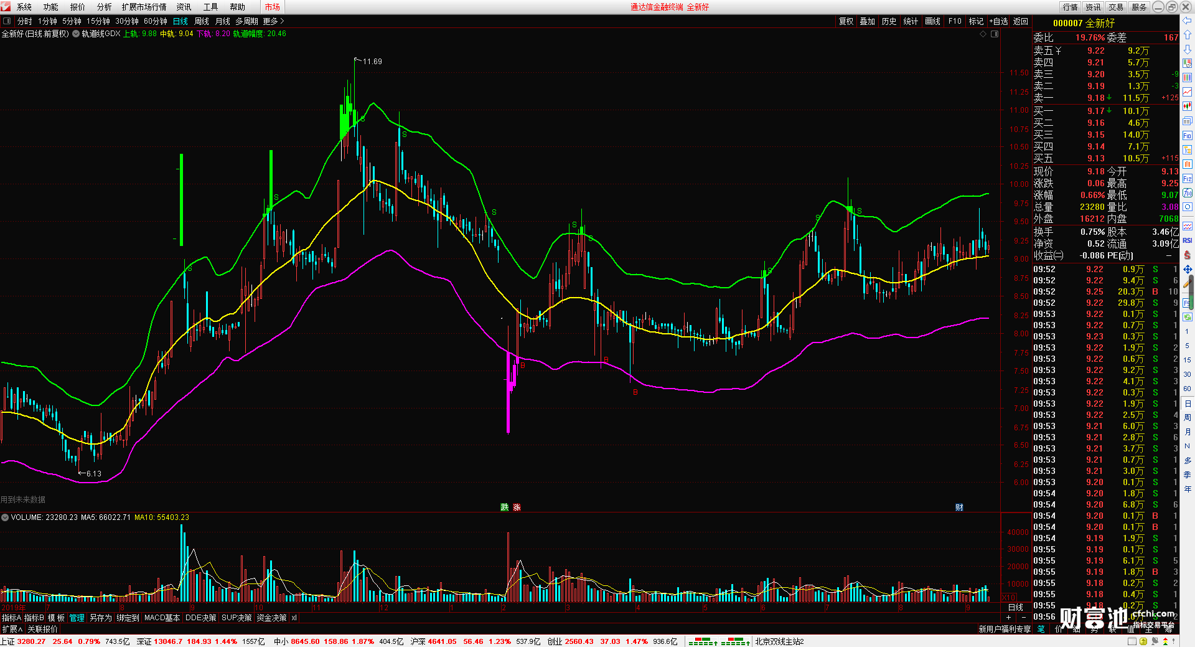The width and height of the screenshot is (1195, 647).
Task: Click the red S icon in sidebar
Action: pos(1188,255)
